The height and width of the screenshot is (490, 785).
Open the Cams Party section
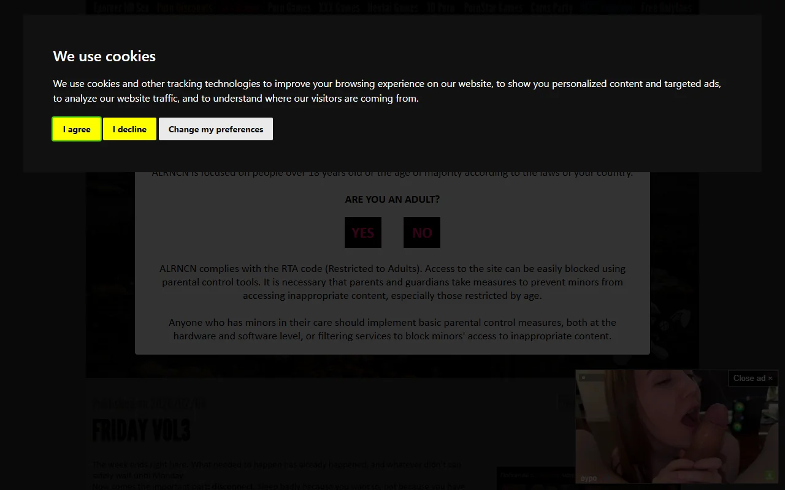click(551, 7)
